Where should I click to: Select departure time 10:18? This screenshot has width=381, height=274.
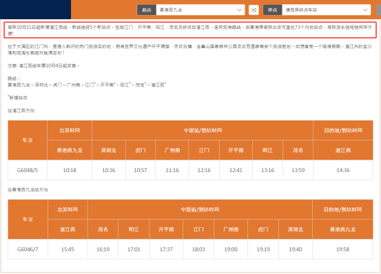[70, 170]
